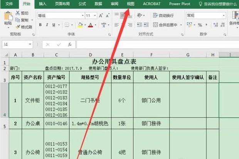
Task: Open the fill color paint bucket
Action: pos(80,25)
